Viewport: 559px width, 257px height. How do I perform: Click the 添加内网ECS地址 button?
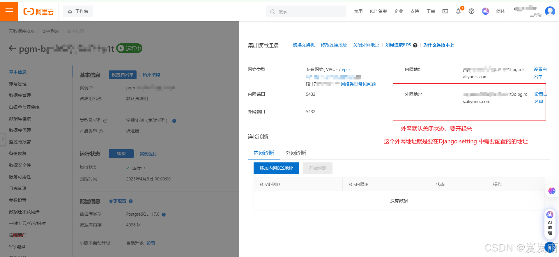(276, 168)
